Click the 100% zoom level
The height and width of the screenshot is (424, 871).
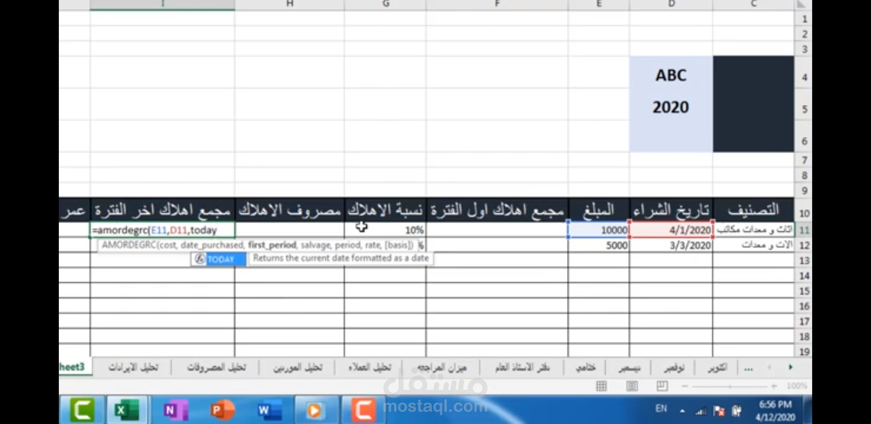click(796, 386)
